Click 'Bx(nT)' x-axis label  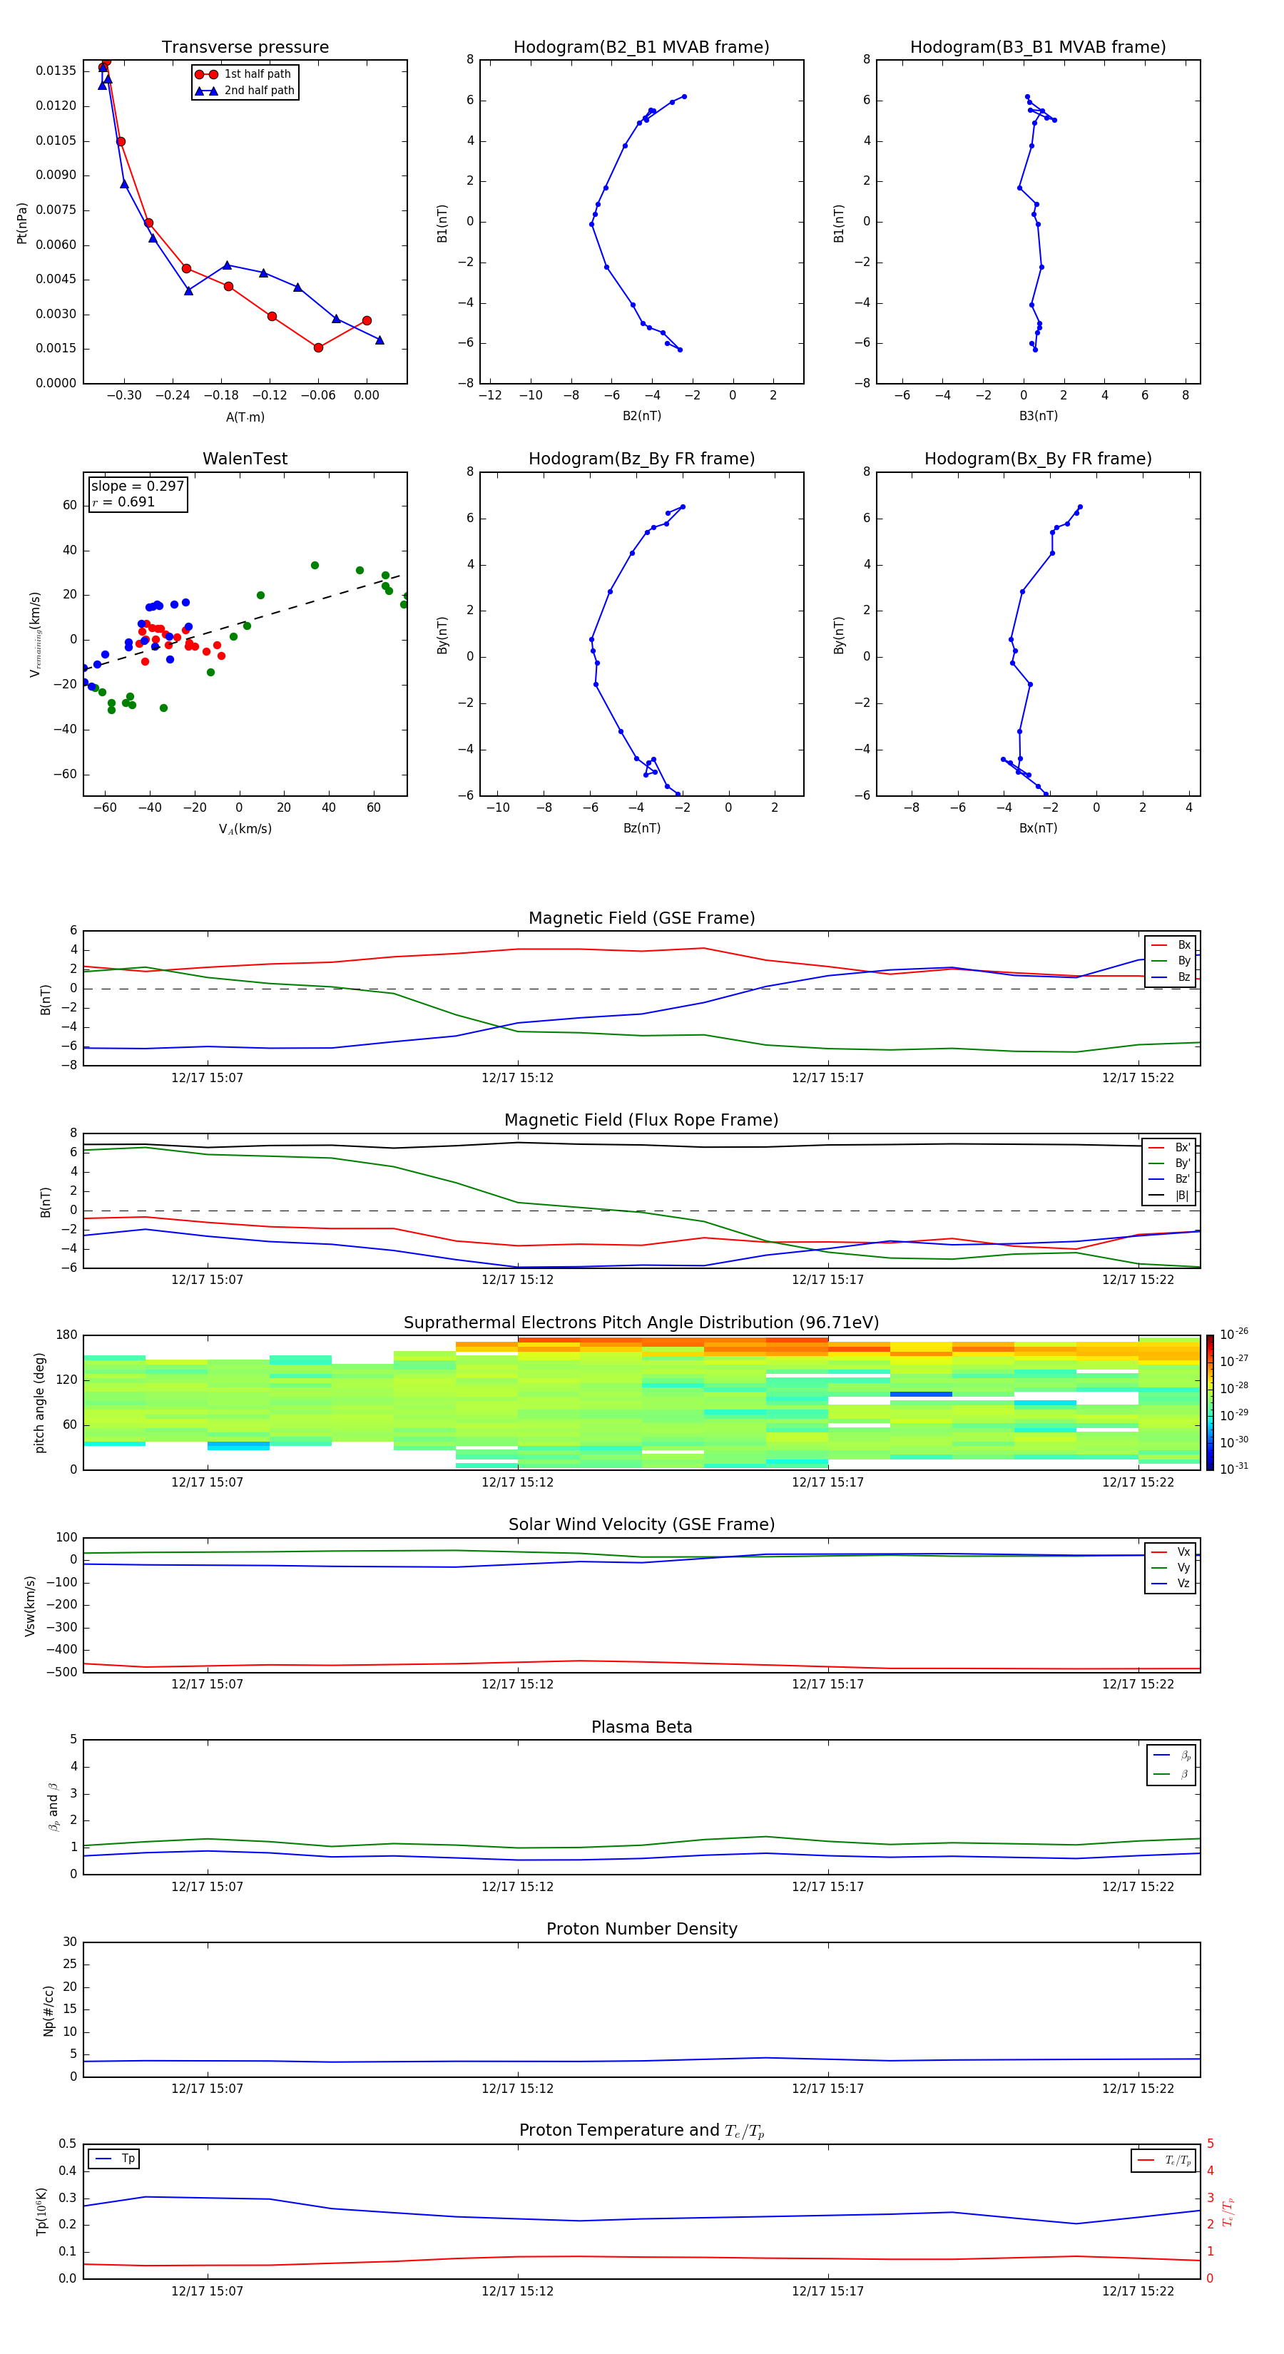1038,829
